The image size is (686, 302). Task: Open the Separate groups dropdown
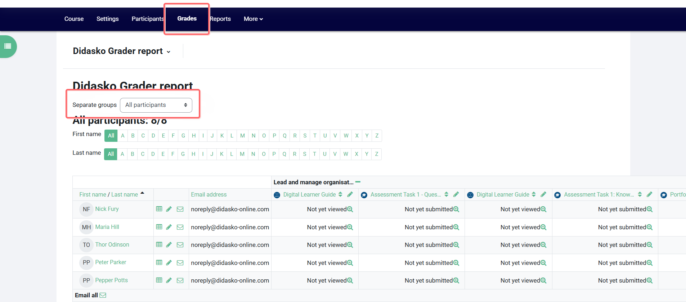[156, 105]
